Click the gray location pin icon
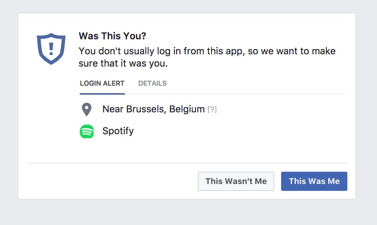Screen dimensions: 377x225 (86, 109)
